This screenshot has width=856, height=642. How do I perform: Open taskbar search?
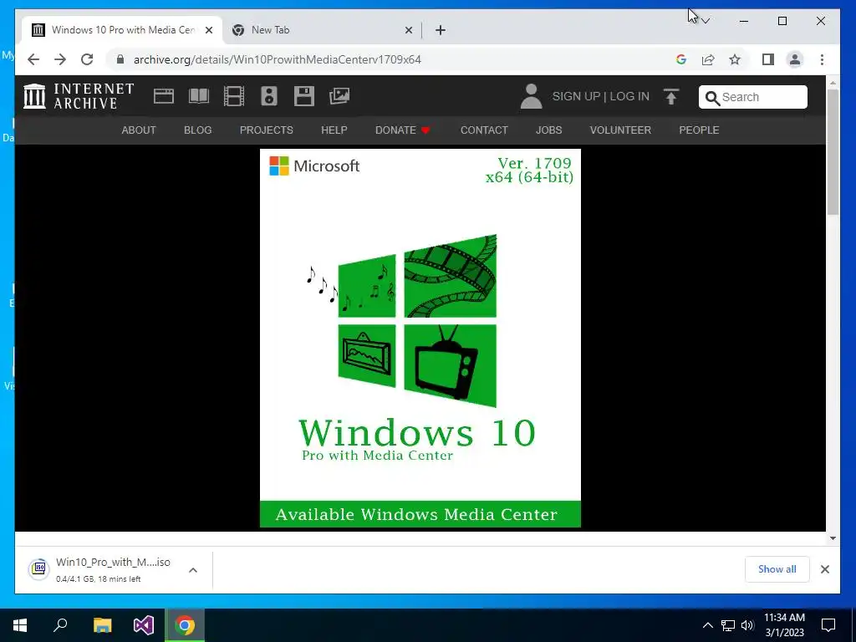point(60,625)
